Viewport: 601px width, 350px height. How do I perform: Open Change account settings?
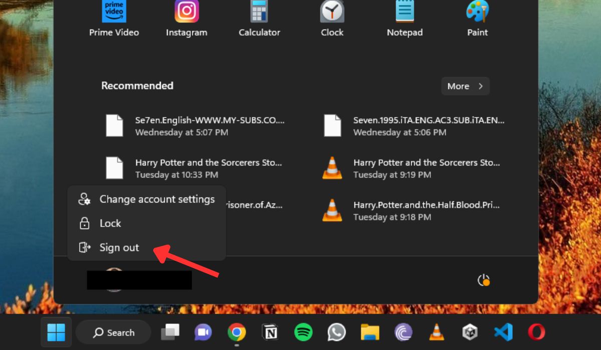157,198
